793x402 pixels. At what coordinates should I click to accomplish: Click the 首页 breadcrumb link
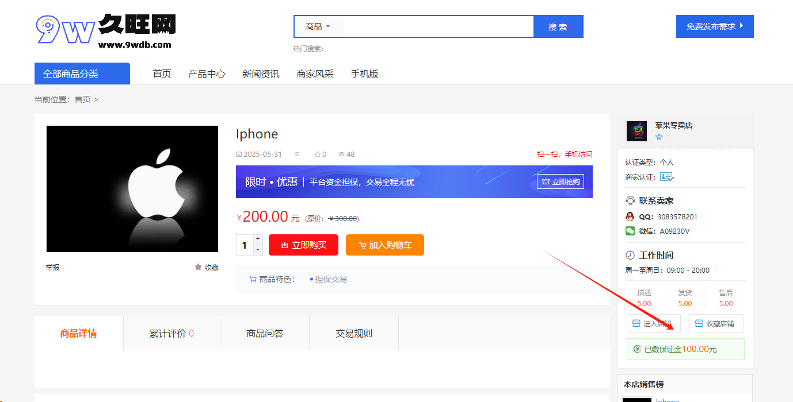[x=83, y=99]
